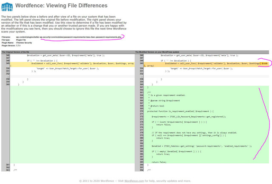Screen dimensions: 272x184
Task: Click the 'Plugin Version: 7.7.1' text
Action: (11, 46)
